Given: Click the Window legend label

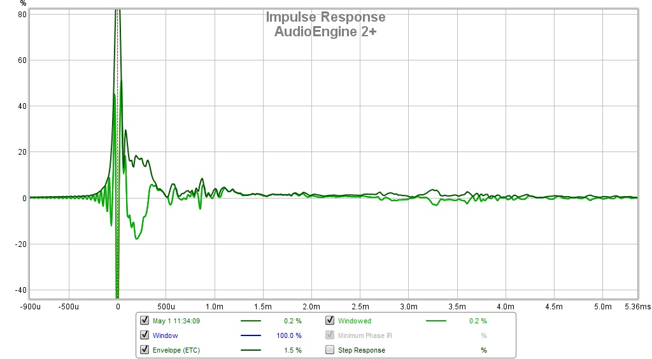Looking at the screenshot, I should coord(165,335).
